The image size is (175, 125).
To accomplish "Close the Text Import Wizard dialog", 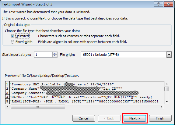I will click(x=168, y=4).
